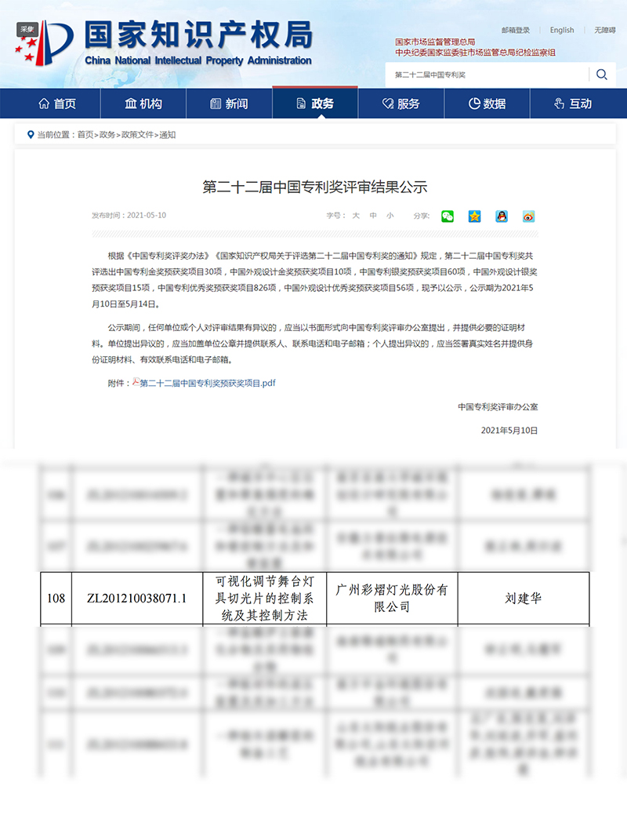Set font size to 中

tap(373, 216)
